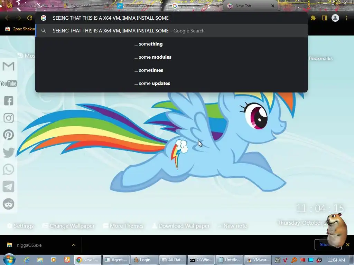Click Change Wallpaper
This screenshot has width=354, height=265.
69,226
